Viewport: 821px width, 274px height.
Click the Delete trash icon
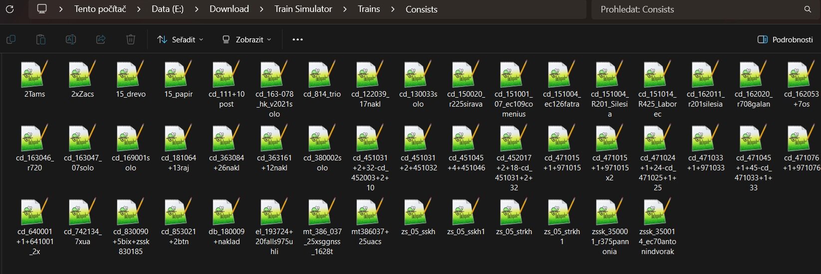click(x=131, y=39)
